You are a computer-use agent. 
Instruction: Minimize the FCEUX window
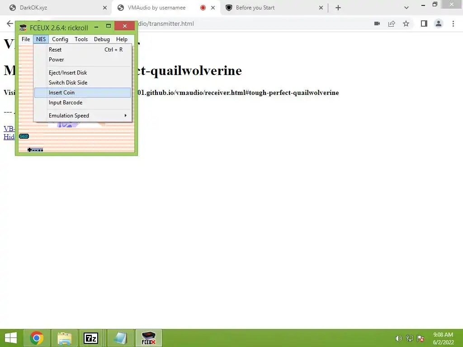pos(96,27)
